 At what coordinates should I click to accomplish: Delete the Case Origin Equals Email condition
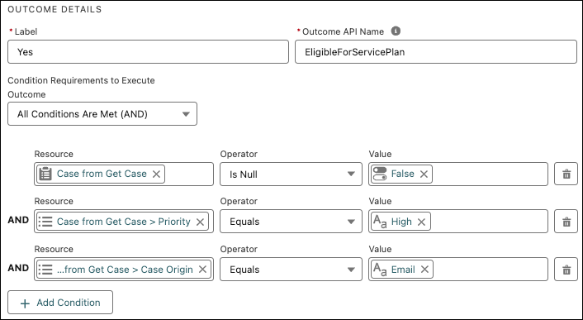(566, 269)
